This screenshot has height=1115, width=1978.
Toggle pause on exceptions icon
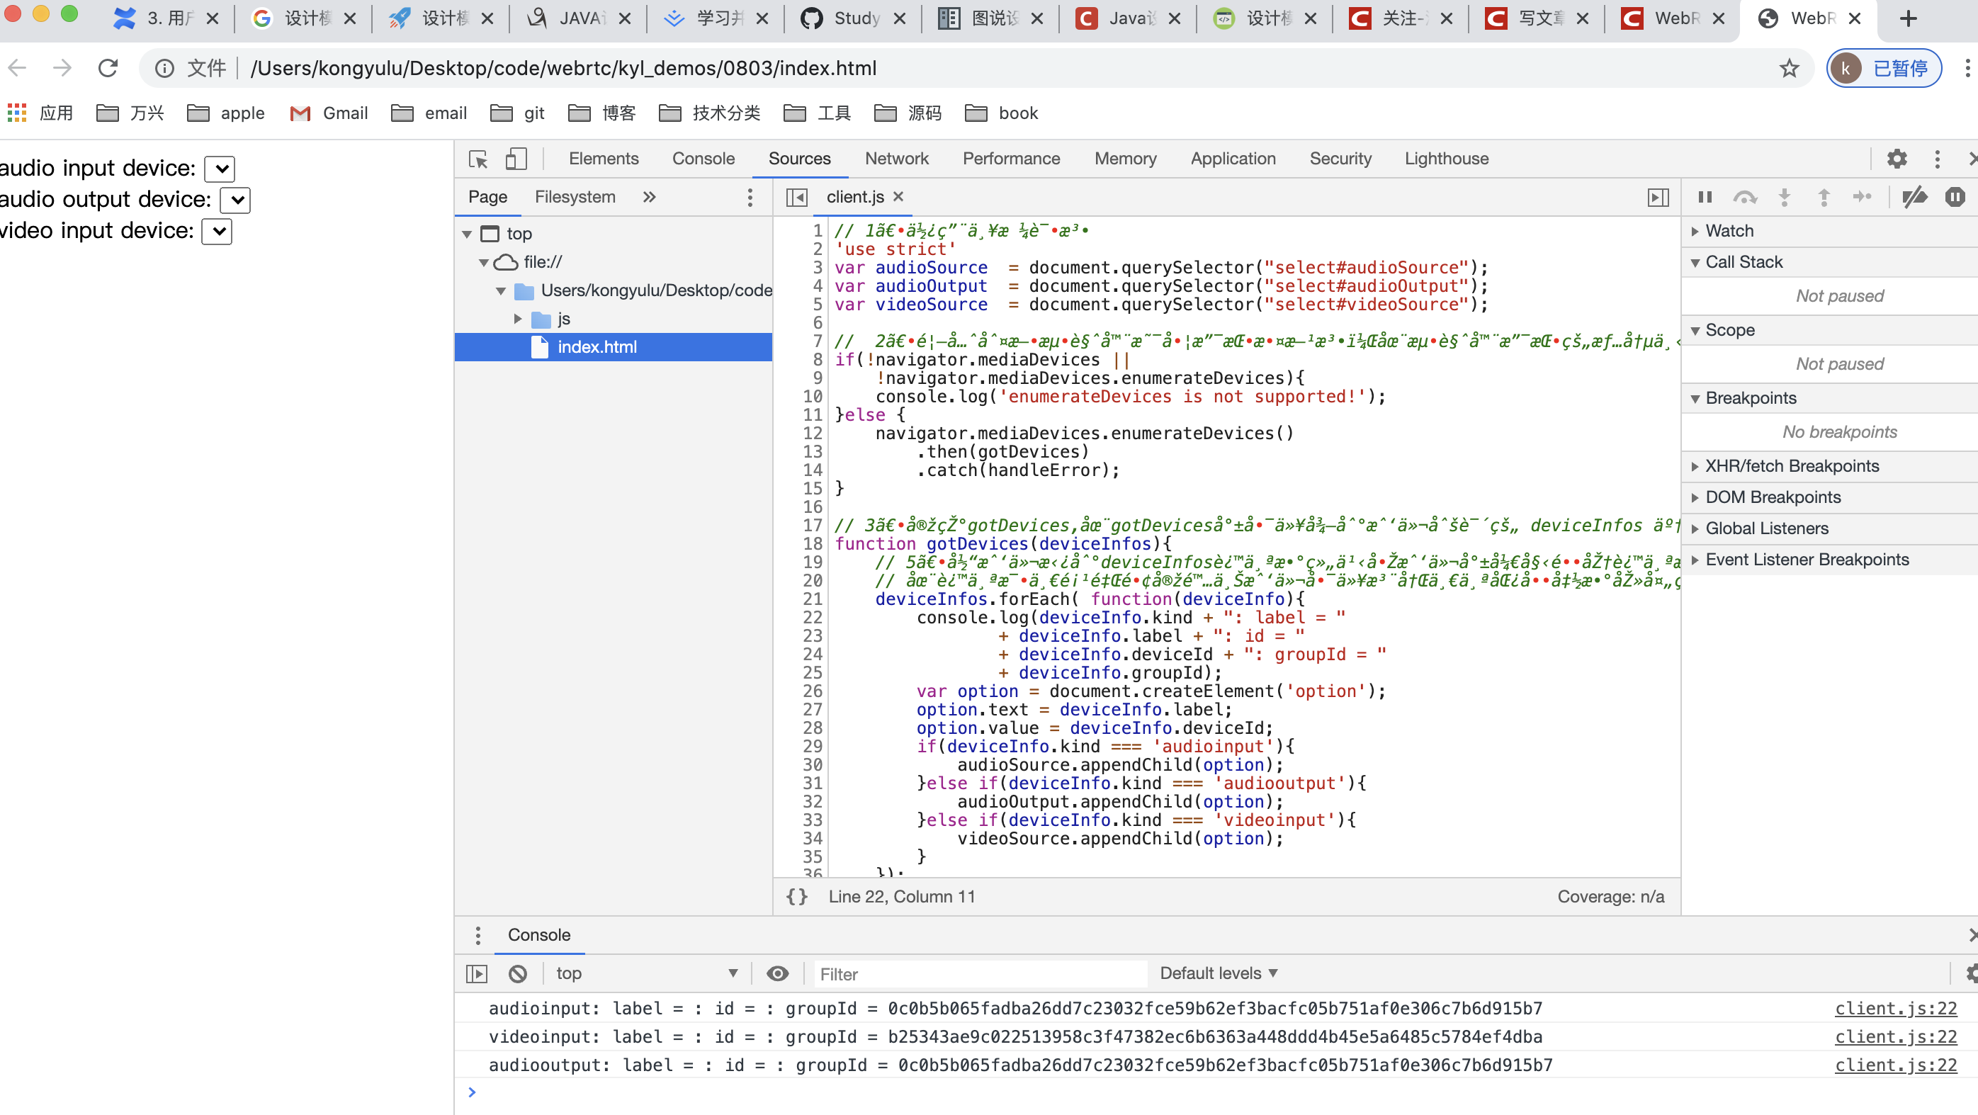[x=1954, y=198]
